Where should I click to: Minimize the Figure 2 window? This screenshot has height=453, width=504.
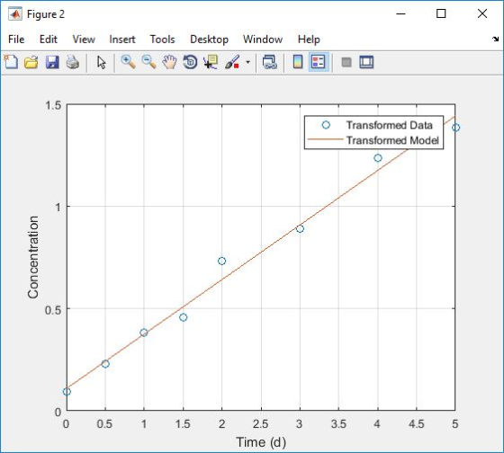(400, 13)
